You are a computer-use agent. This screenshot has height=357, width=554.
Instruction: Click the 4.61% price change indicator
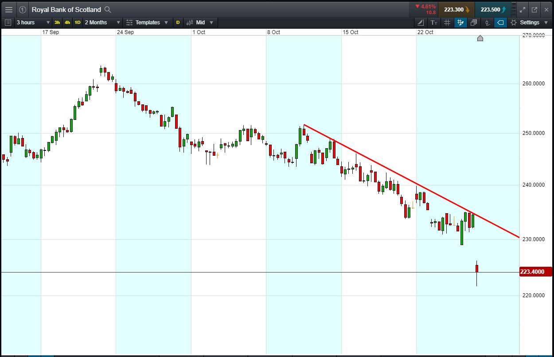(425, 7)
